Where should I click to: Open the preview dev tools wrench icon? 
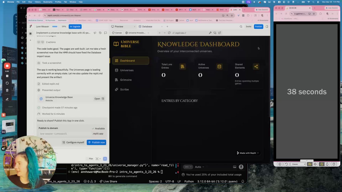point(210,33)
